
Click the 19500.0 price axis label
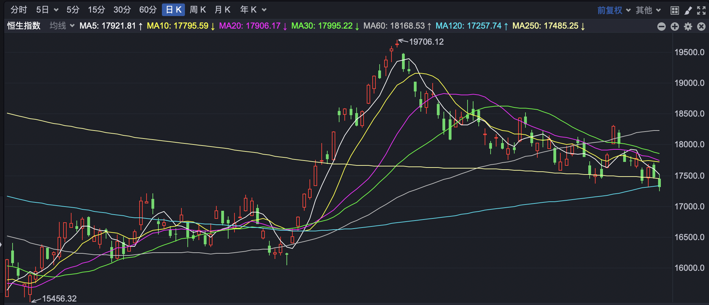pos(689,52)
